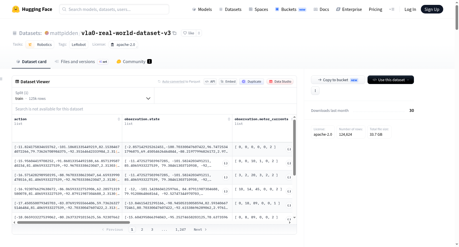Open the Enterprise page
Screen dimensions: 459x247
click(x=349, y=9)
